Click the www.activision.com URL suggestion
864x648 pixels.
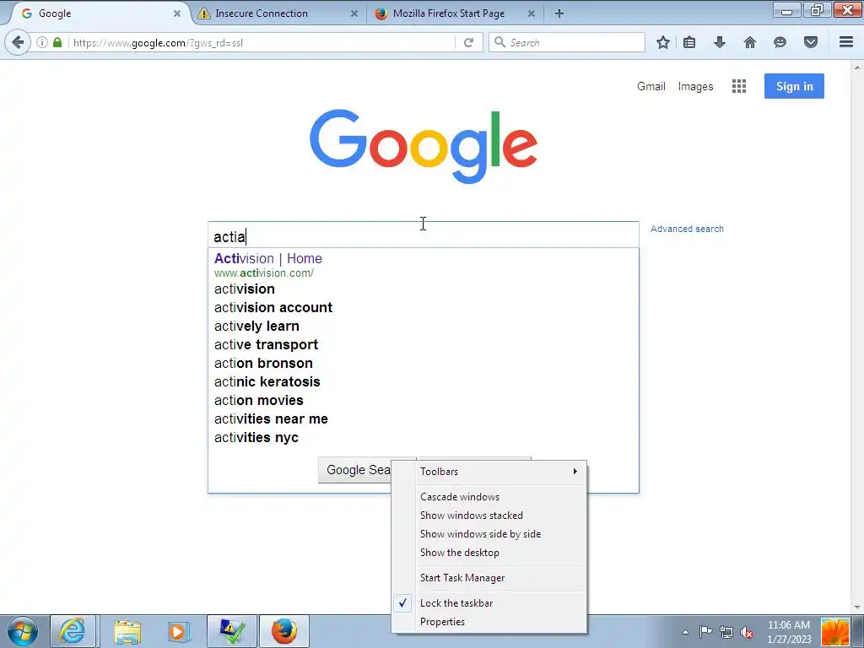264,273
